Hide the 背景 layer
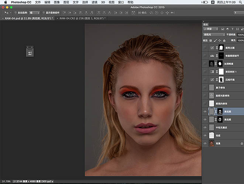 (x=205, y=143)
